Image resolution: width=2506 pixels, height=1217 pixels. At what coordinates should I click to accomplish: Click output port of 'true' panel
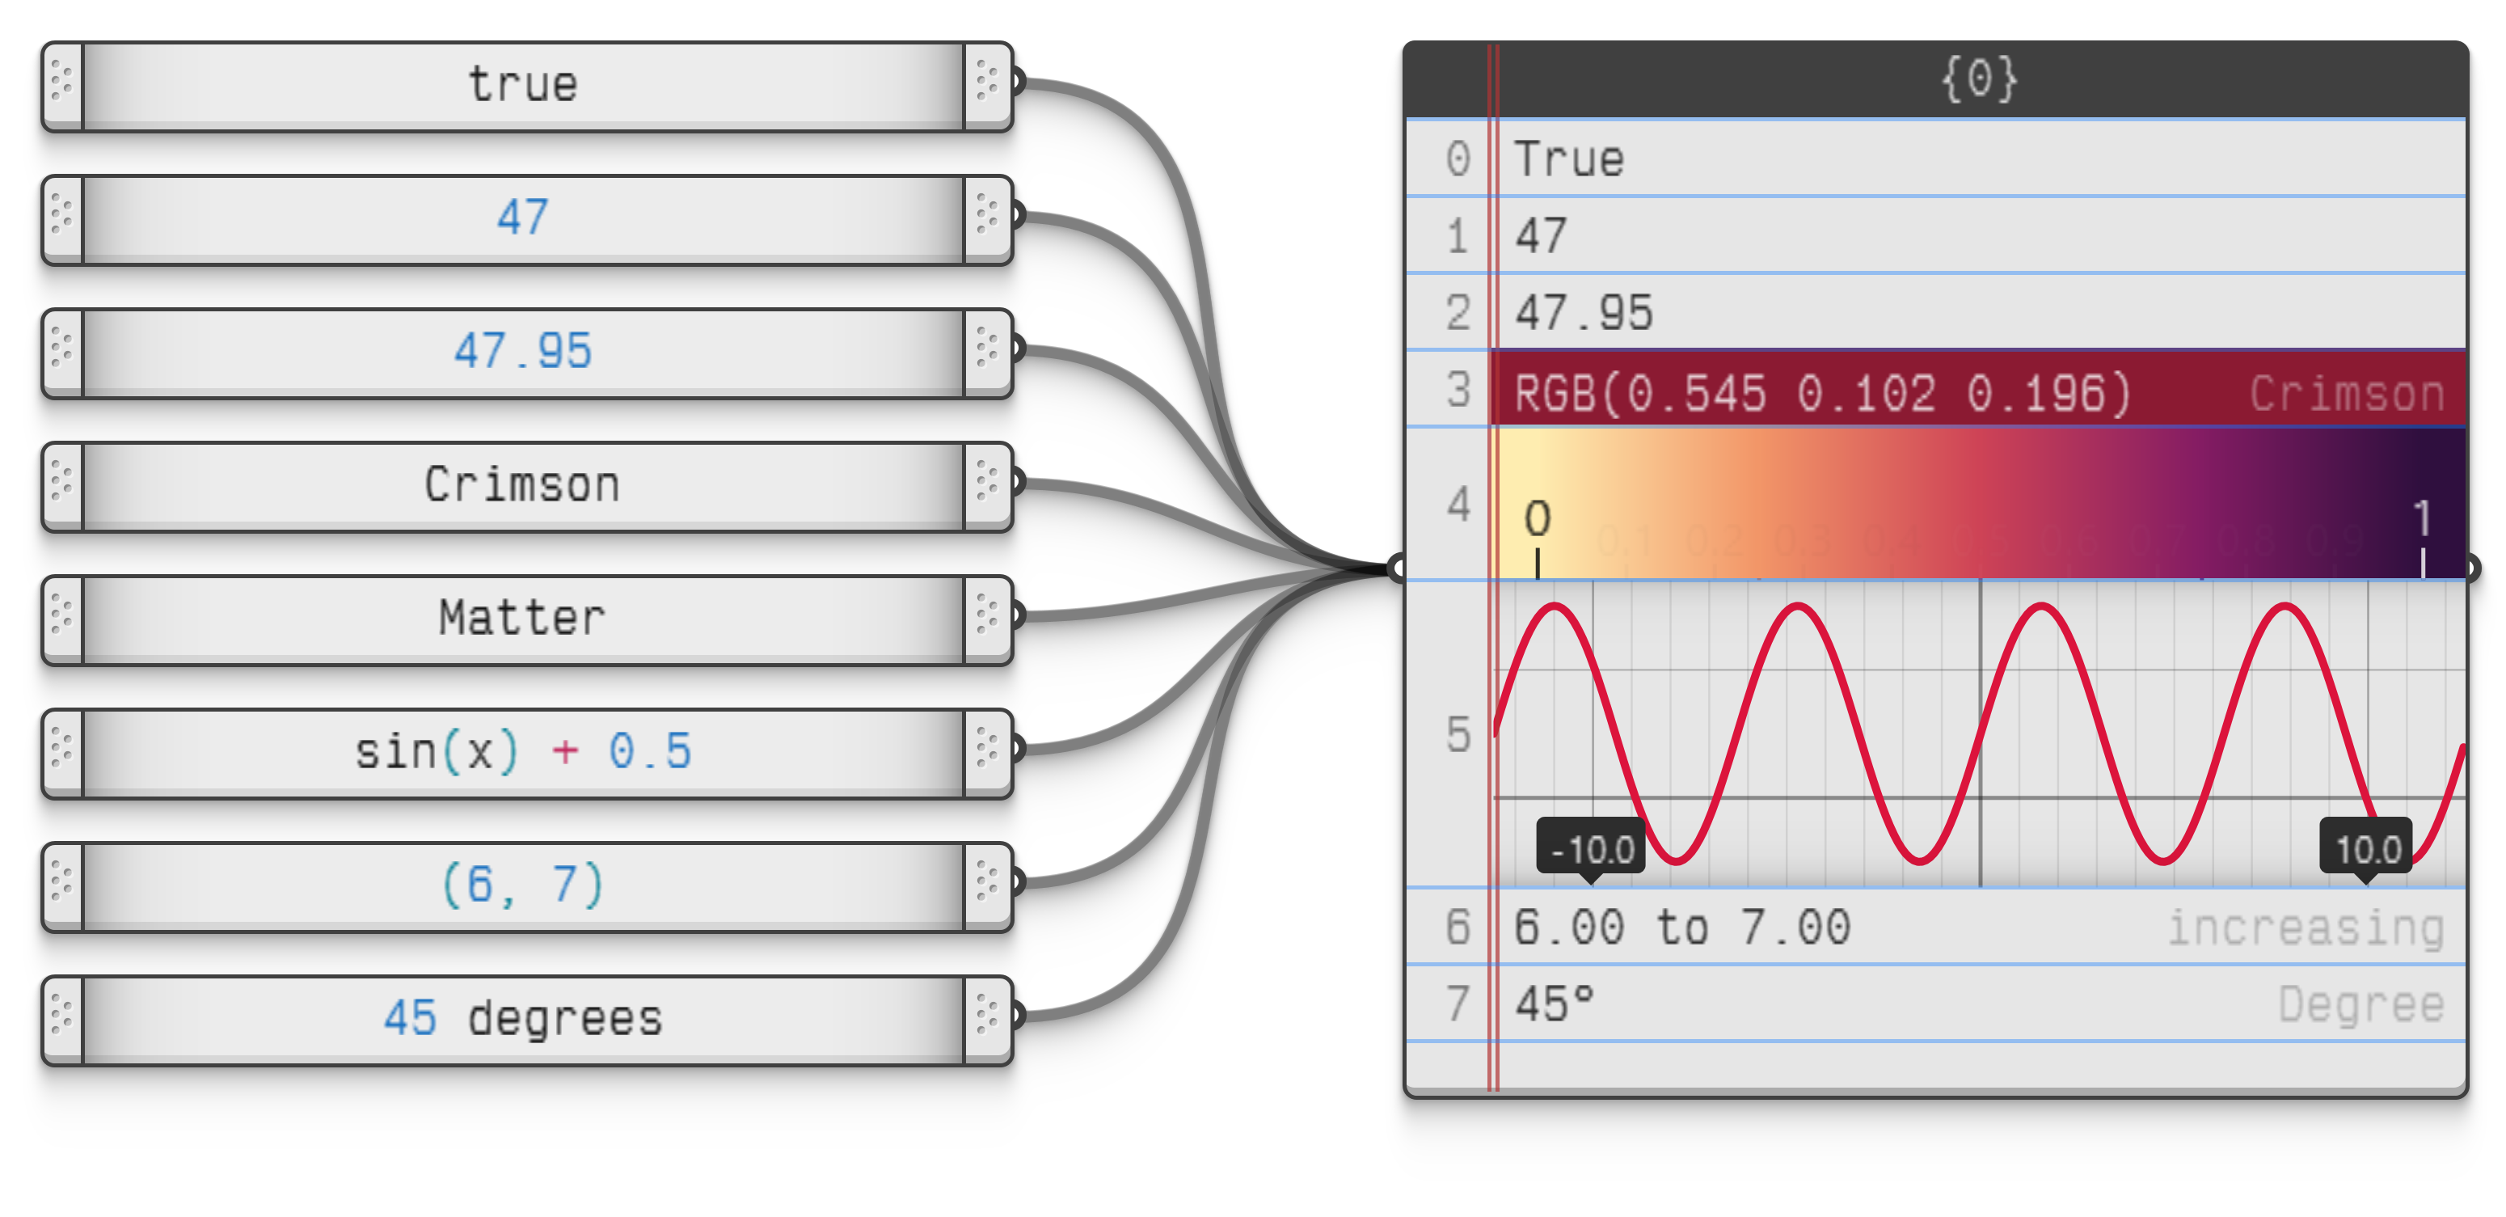pyautogui.click(x=1019, y=81)
